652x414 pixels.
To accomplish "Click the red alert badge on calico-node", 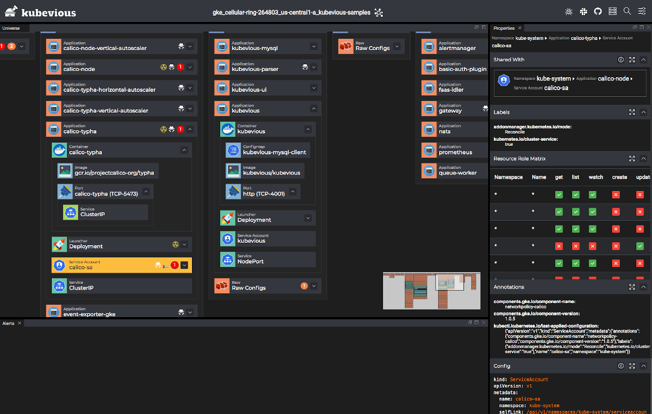I will click(x=181, y=67).
